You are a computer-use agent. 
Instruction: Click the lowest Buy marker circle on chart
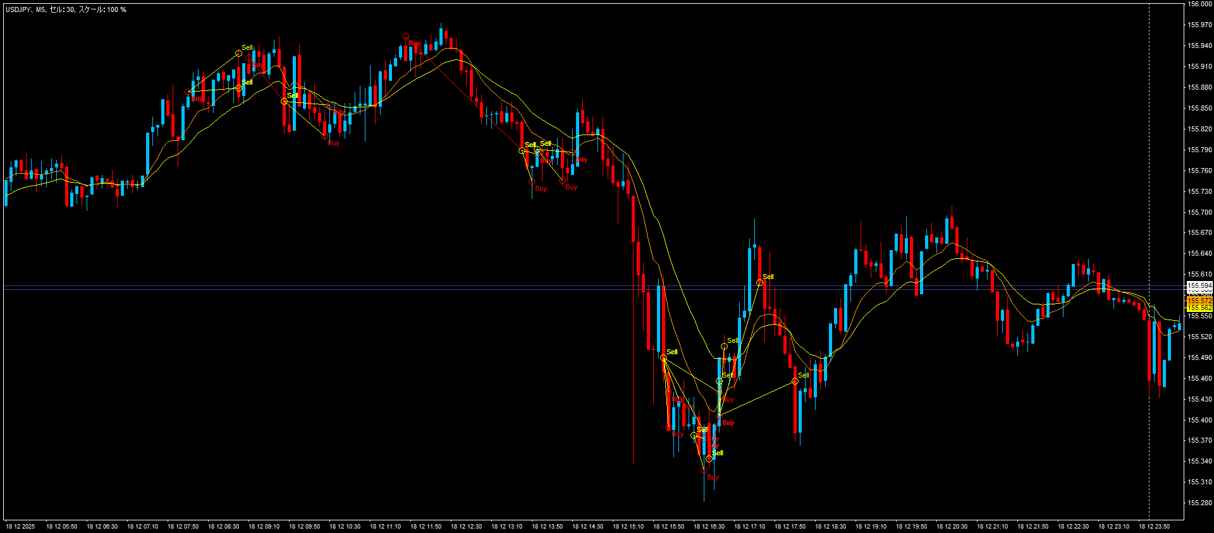click(x=704, y=470)
